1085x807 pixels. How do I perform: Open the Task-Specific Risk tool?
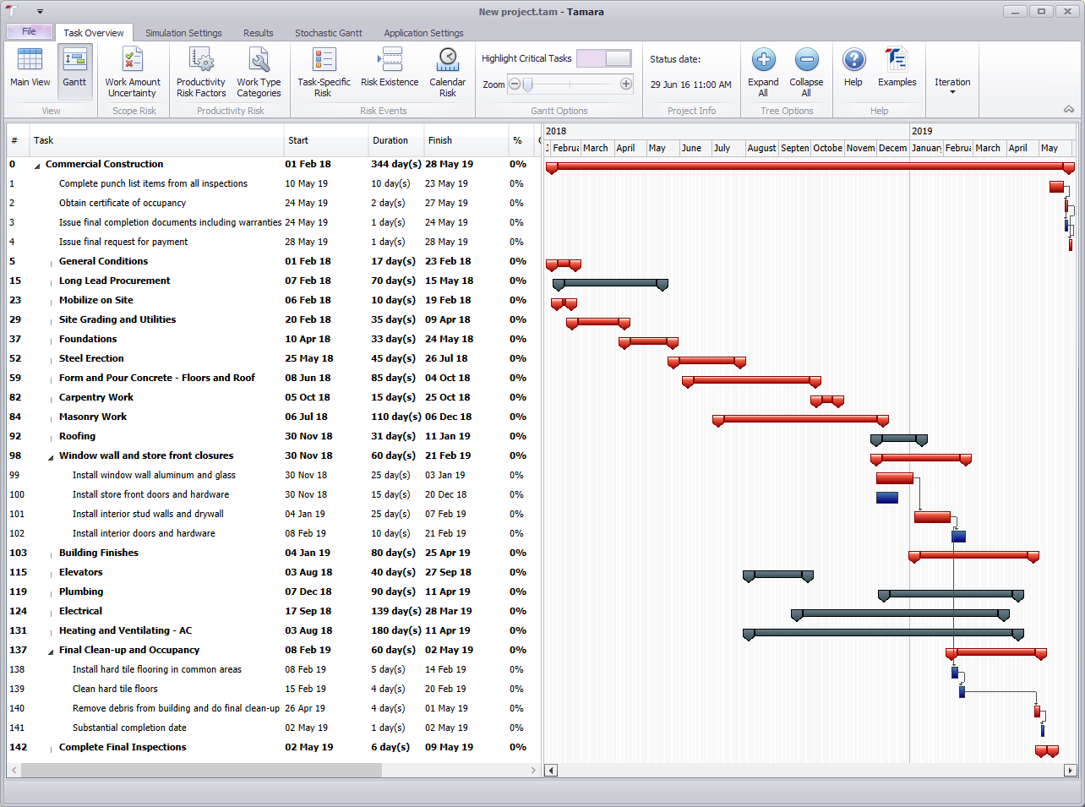click(322, 68)
